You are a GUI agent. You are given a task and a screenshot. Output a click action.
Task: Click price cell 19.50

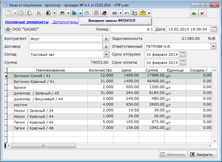point(126,111)
